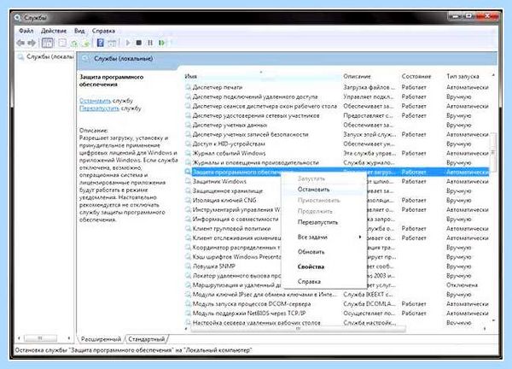This screenshot has height=369, width=512.
Task: Select the Диспетчер печати service row
Action: [337, 87]
